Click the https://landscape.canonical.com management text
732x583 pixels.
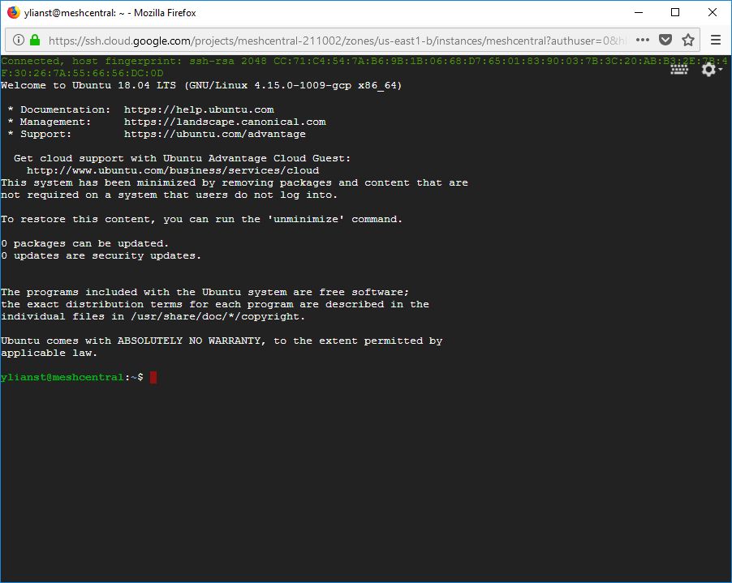coord(225,122)
